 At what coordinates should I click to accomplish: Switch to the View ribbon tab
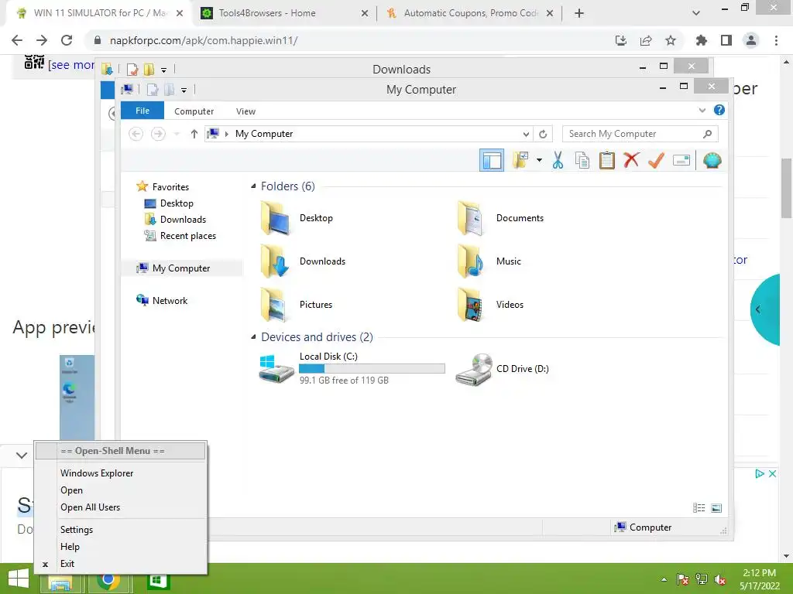point(245,111)
